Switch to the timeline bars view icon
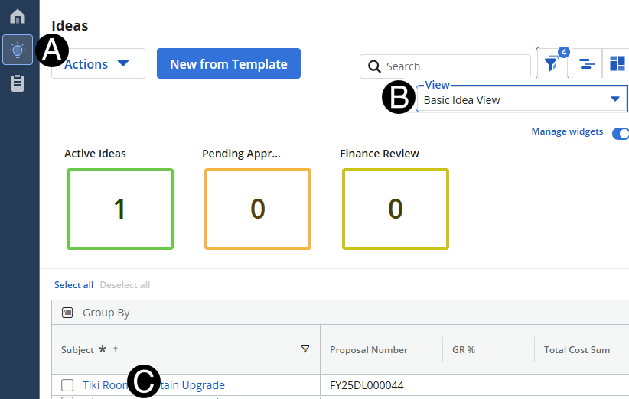 tap(587, 64)
